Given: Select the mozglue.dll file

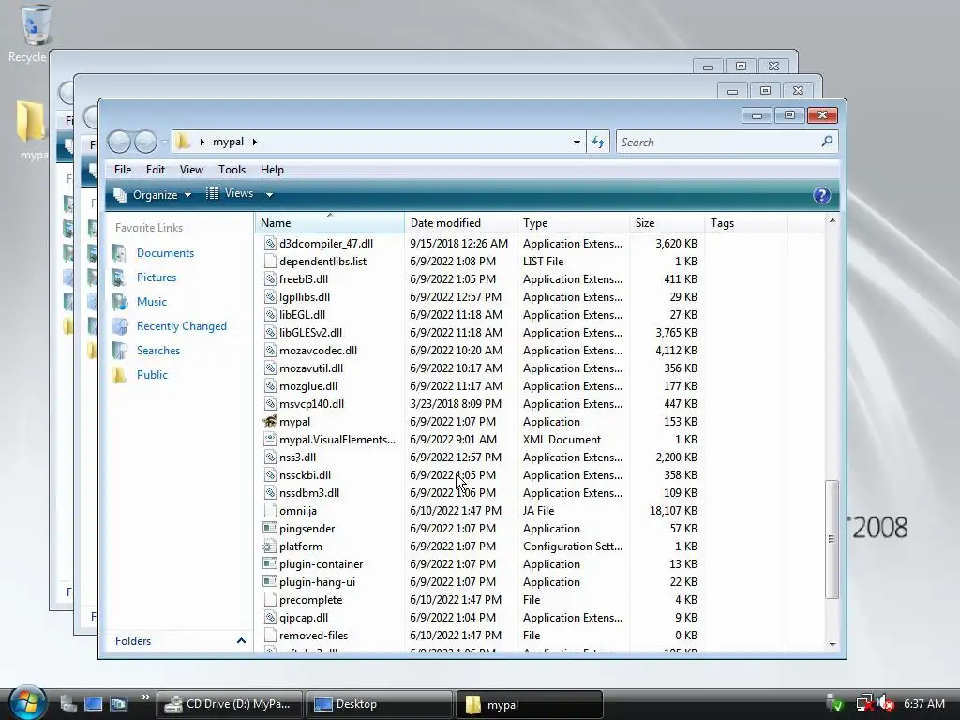Looking at the screenshot, I should point(307,385).
